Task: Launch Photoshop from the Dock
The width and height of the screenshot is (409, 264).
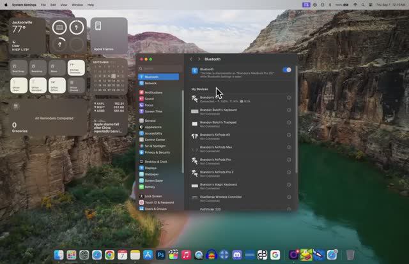Action: coord(160,255)
